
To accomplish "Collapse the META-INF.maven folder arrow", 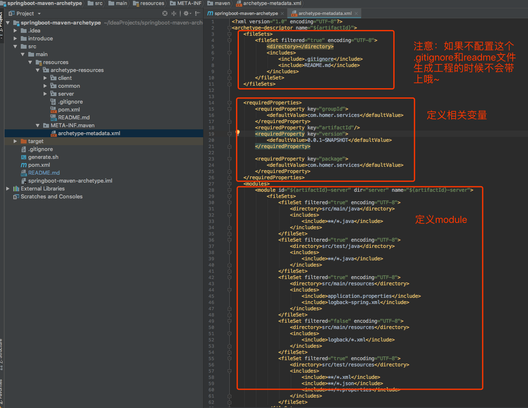I will (x=38, y=126).
